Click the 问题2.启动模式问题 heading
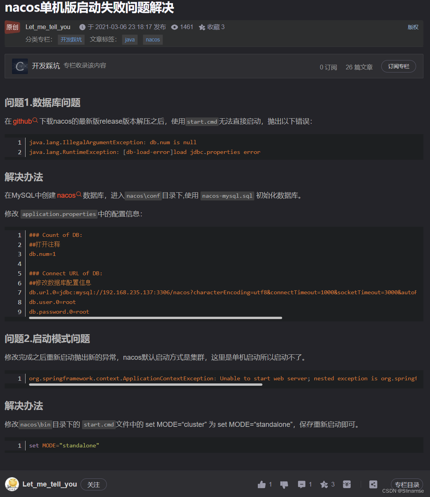The height and width of the screenshot is (497, 430). tap(47, 339)
